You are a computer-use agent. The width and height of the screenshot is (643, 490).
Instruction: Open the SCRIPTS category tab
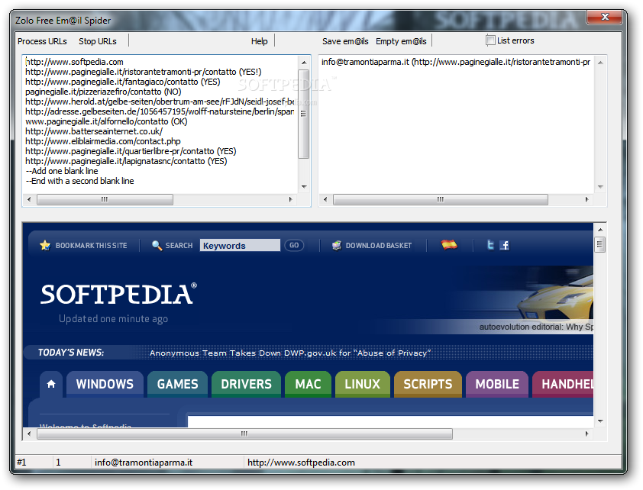428,384
